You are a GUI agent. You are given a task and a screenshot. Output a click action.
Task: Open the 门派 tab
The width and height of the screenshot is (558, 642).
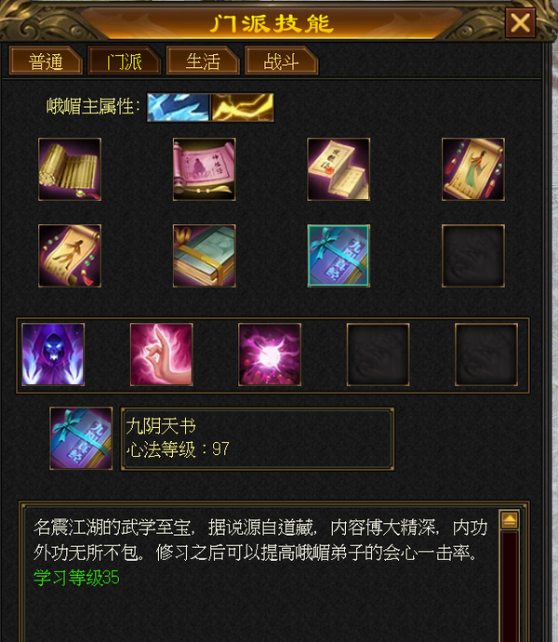[x=124, y=61]
